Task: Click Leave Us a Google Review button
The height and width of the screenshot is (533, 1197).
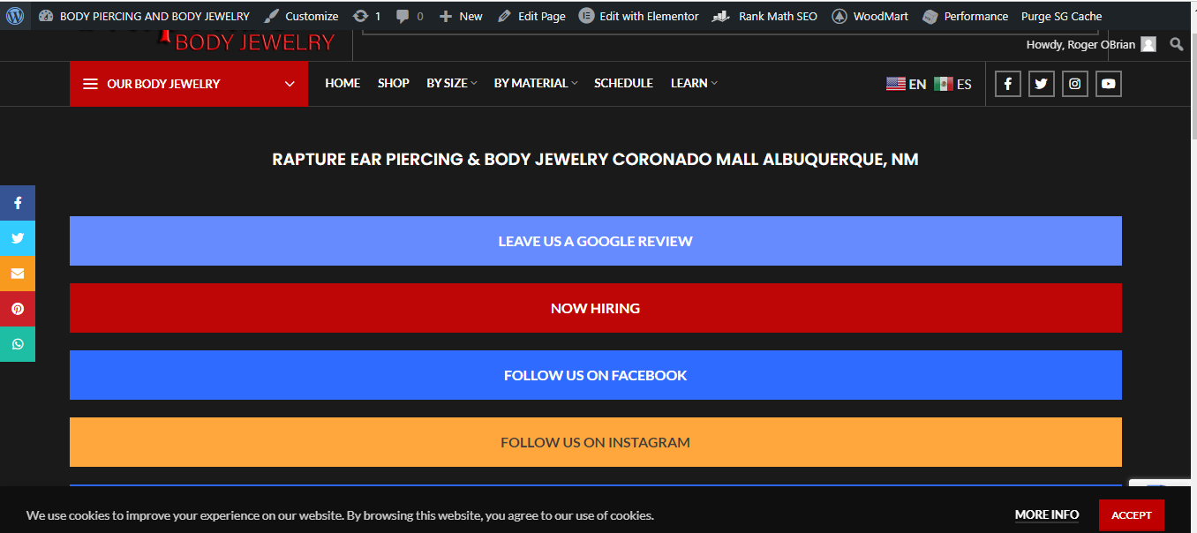Action: click(x=596, y=241)
